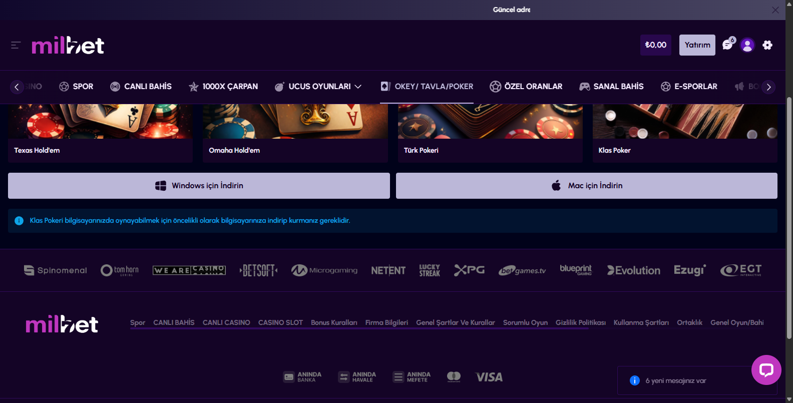The image size is (793, 403).
Task: Open the ÖZEL ORANLAR category tab
Action: coord(526,87)
